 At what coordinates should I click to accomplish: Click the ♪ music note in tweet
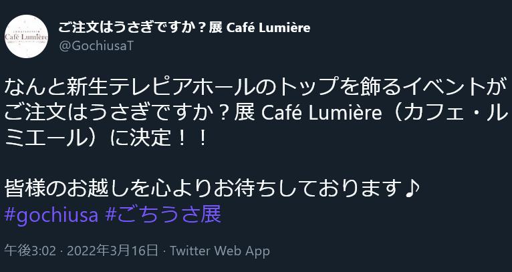[412, 189]
